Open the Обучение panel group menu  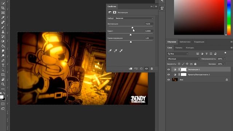[232, 42]
